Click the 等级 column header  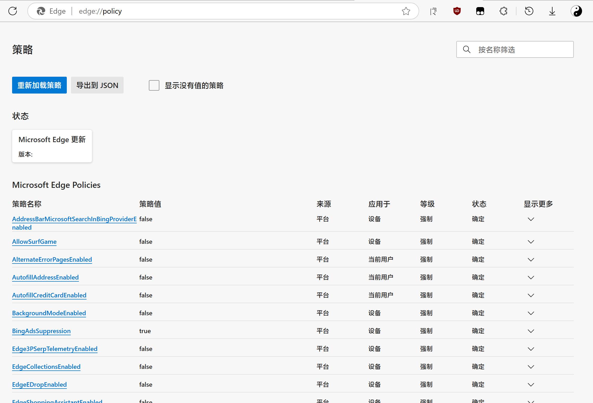point(427,204)
